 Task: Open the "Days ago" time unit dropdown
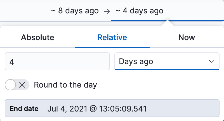(x=167, y=61)
